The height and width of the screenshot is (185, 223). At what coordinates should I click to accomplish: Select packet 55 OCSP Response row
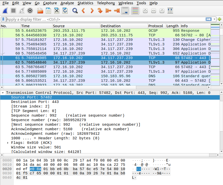point(105,31)
